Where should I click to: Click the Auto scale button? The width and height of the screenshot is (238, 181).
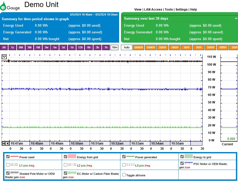tap(127, 48)
